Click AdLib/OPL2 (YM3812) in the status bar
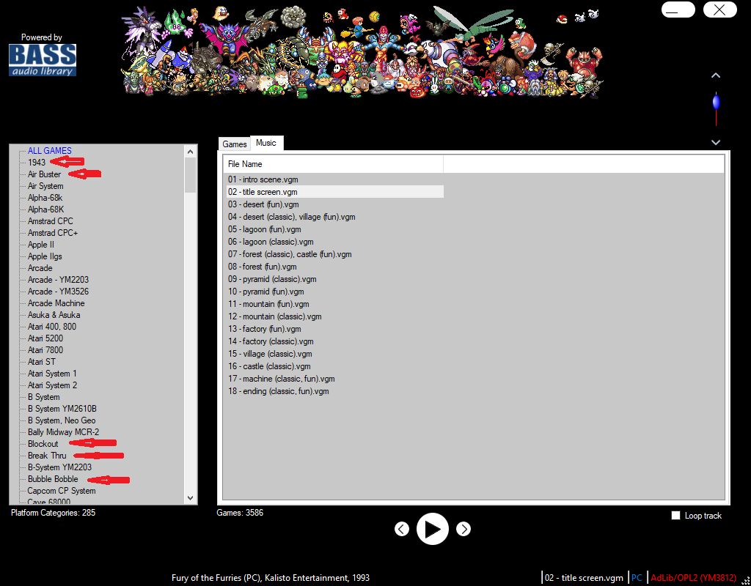 tap(693, 577)
